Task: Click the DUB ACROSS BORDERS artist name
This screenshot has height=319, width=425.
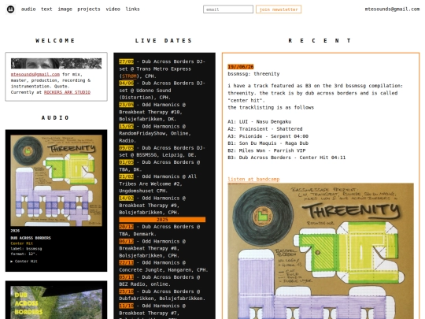Action: click(x=31, y=238)
